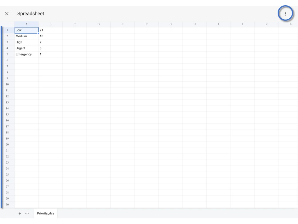Select the cell containing Urgent
The width and height of the screenshot is (298, 224).
26,48
